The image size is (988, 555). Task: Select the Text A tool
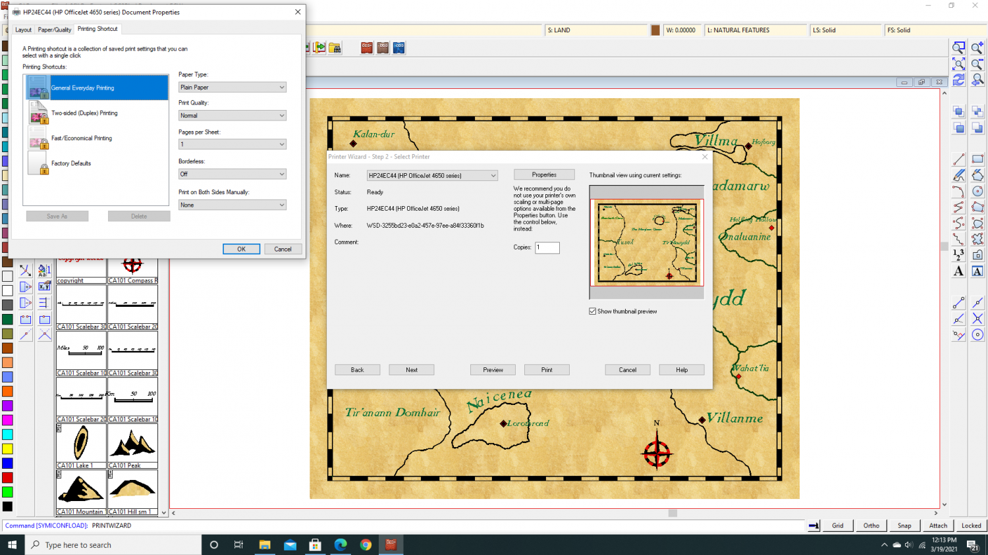[959, 271]
